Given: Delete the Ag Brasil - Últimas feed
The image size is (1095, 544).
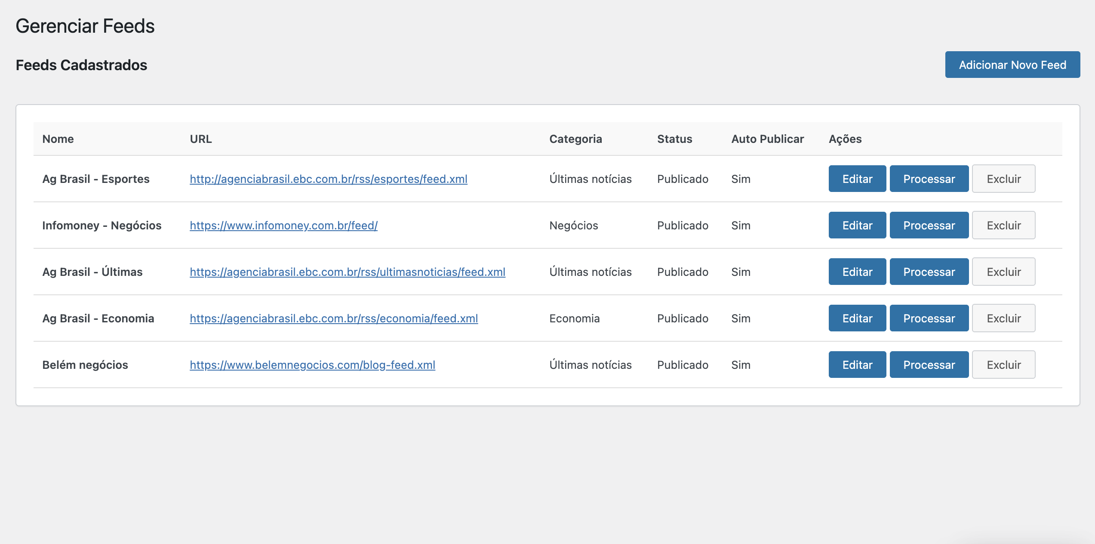Looking at the screenshot, I should point(1003,272).
